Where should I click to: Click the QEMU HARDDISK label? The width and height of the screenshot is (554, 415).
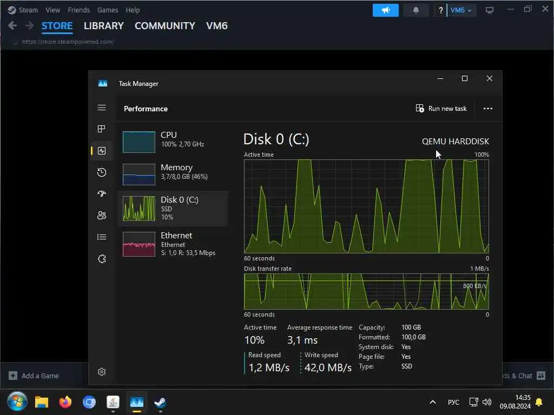(456, 142)
